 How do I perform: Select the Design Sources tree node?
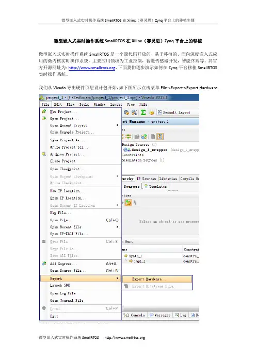click(x=135, y=145)
